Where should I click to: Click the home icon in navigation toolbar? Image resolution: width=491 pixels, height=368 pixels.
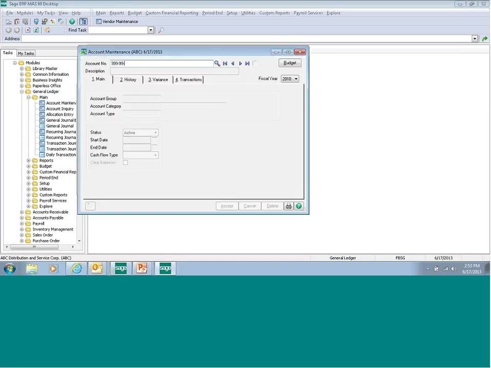coord(47,30)
